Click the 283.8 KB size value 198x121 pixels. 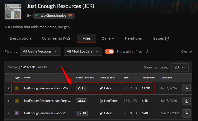(130, 113)
